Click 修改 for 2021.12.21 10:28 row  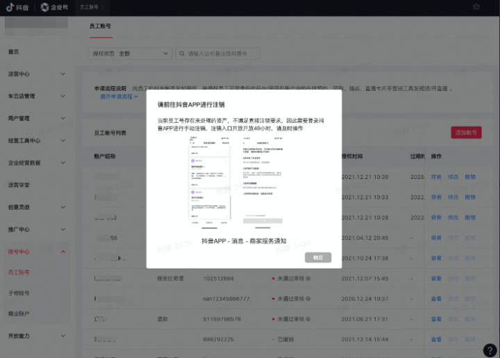click(x=453, y=218)
